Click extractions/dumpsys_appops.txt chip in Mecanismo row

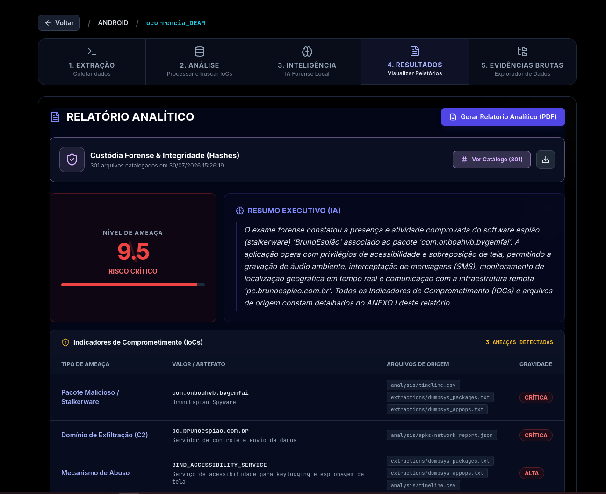click(437, 473)
